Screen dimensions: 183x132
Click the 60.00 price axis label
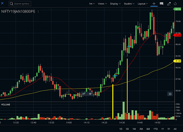tap(178, 68)
